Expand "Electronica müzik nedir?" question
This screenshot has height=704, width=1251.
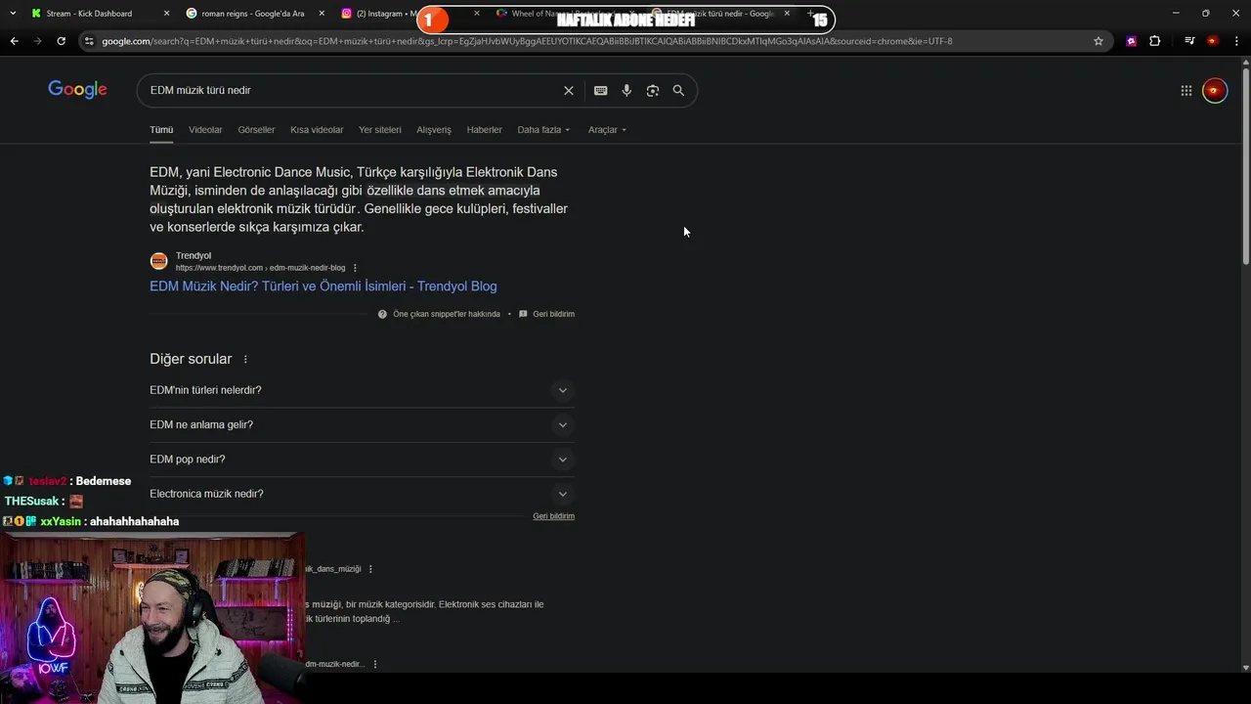(x=362, y=494)
